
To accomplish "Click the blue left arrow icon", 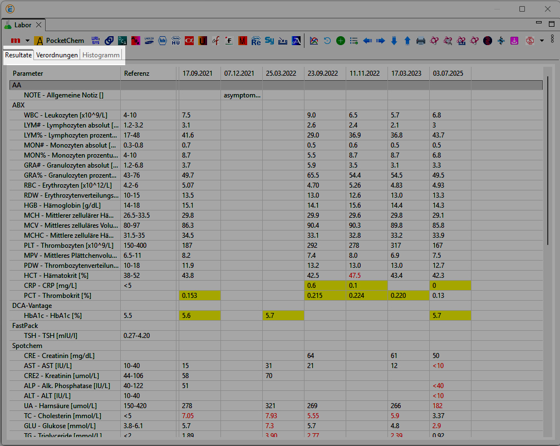I will (x=367, y=41).
